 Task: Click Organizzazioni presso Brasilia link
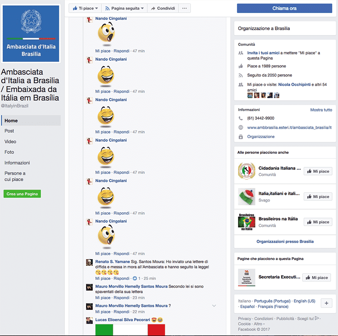[285, 242]
